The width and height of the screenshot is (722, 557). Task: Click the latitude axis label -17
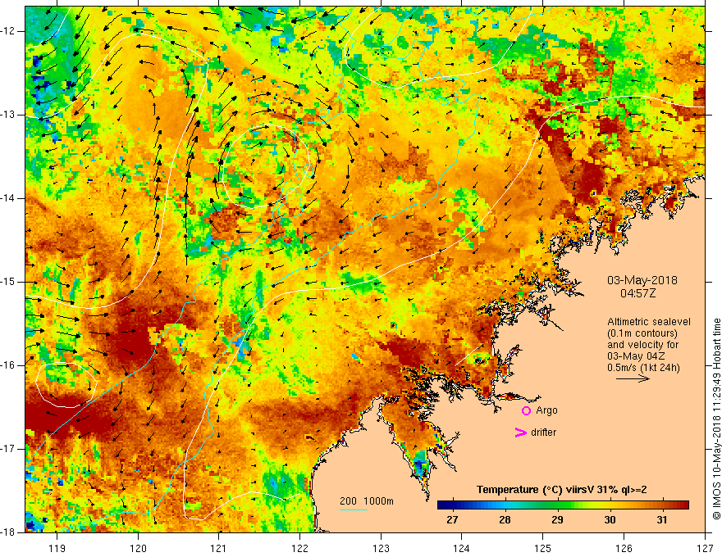(x=9, y=449)
